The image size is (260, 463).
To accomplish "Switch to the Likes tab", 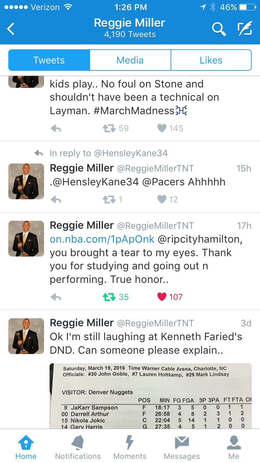I will click(x=211, y=60).
